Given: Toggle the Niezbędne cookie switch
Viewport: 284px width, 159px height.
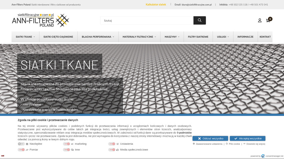Looking at the screenshot, I should [21, 144].
